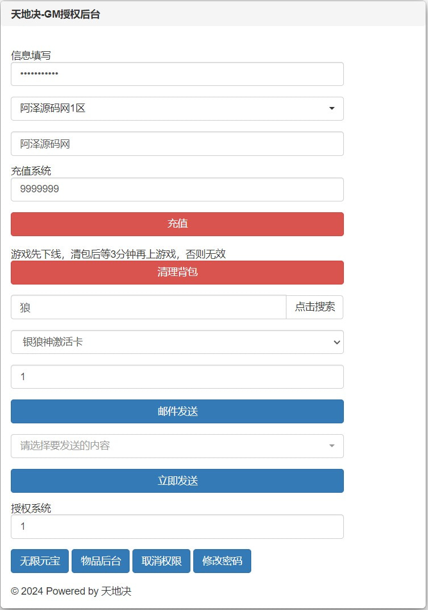Click the 阿泽源码网 username text field
Screen dimensions: 428x610
coord(177,144)
